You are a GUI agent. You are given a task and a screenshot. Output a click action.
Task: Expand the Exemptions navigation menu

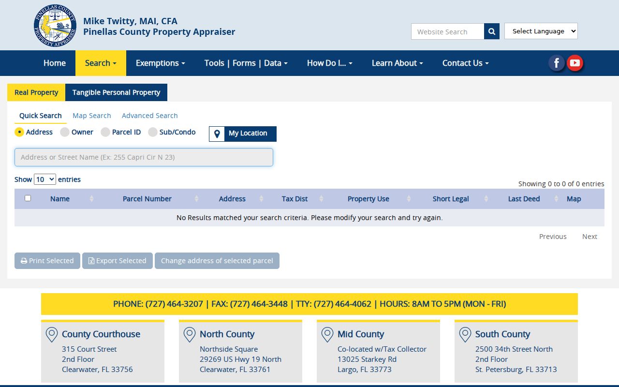[x=161, y=63]
